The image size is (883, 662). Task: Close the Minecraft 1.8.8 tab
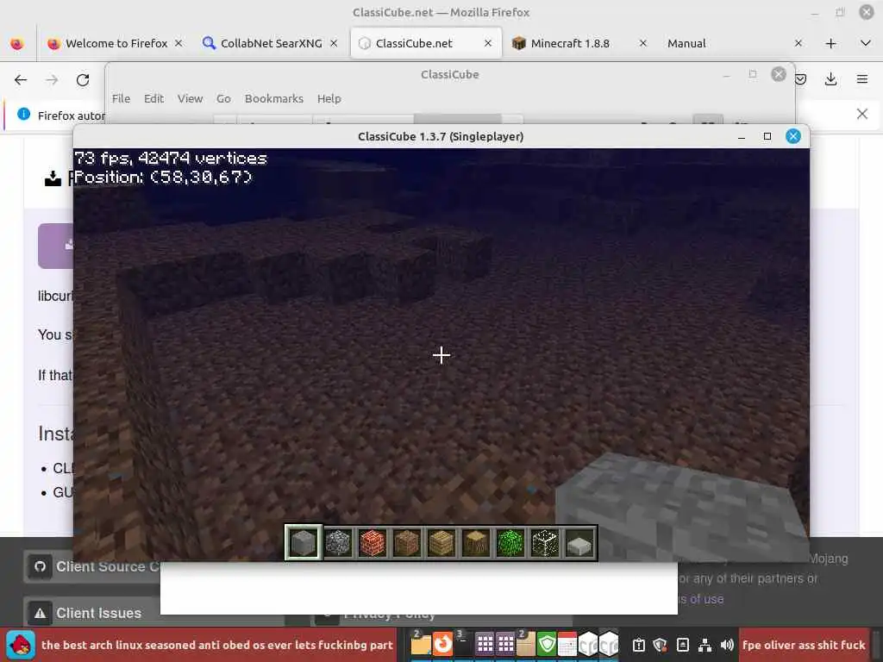click(643, 43)
